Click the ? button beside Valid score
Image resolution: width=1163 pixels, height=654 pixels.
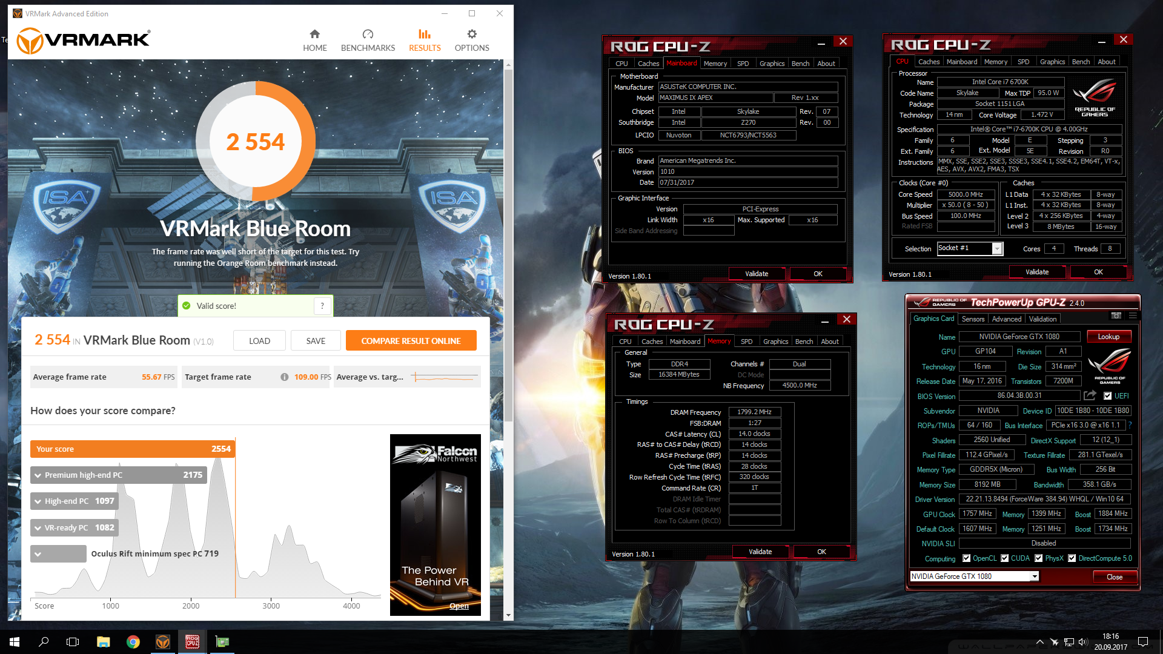click(322, 306)
